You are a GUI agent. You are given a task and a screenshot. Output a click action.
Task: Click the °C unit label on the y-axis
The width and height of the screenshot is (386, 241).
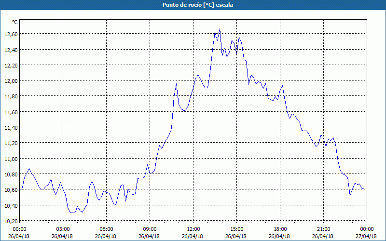(15, 22)
